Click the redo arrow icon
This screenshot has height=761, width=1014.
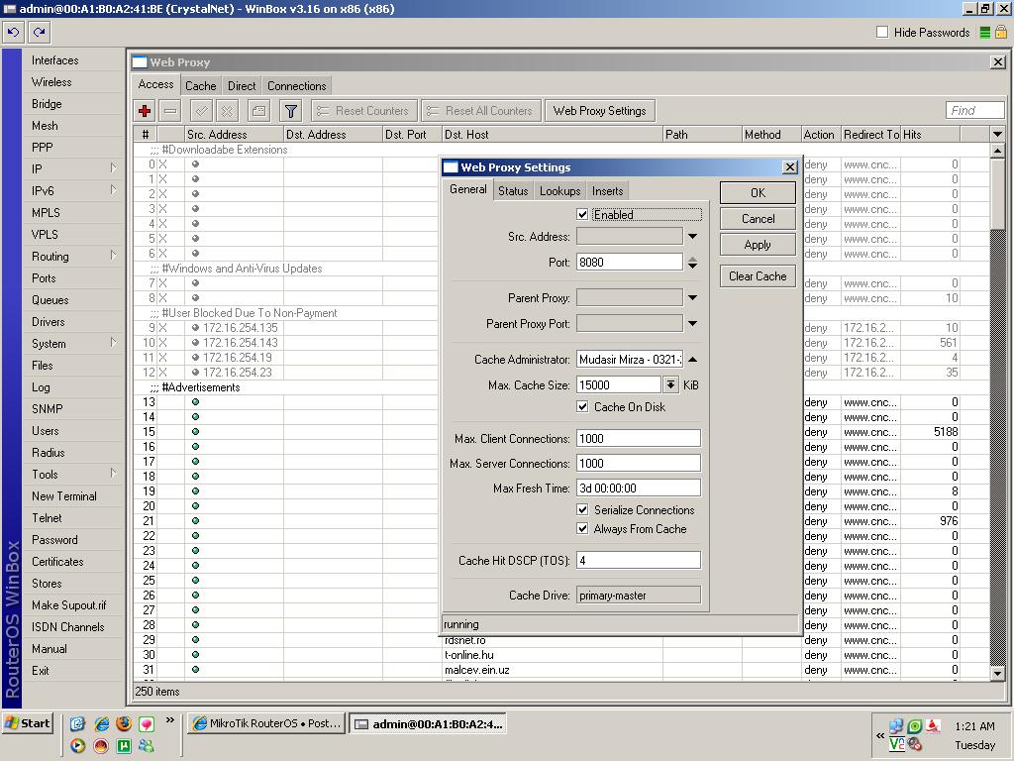[x=39, y=32]
